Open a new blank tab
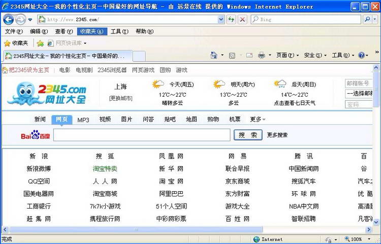 (x=139, y=56)
